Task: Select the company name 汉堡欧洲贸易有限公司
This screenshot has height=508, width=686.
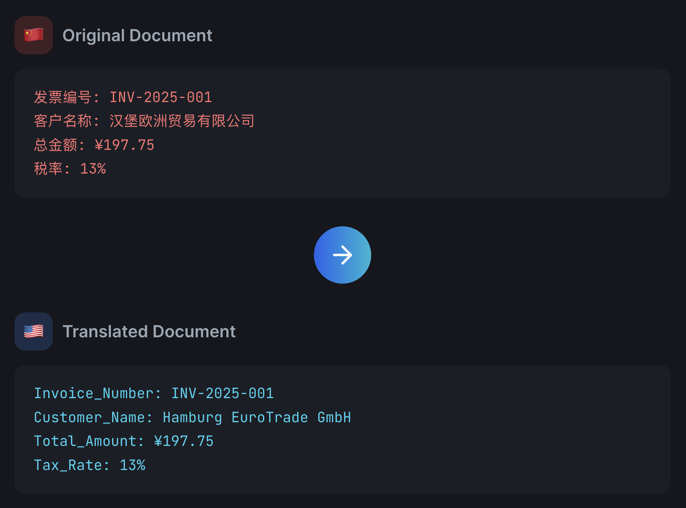Action: click(182, 121)
